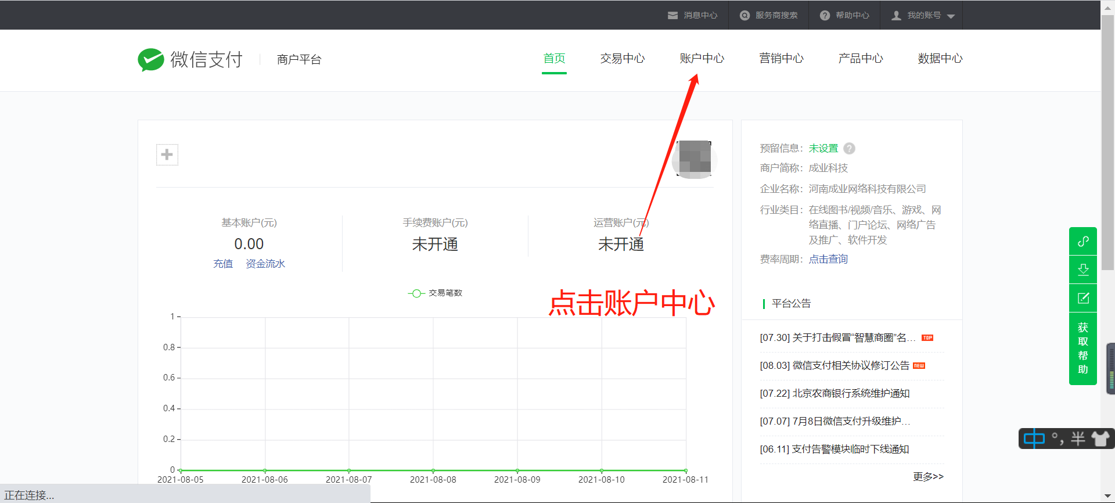
Task: Click the input method shirt skin icon
Action: 1100,439
